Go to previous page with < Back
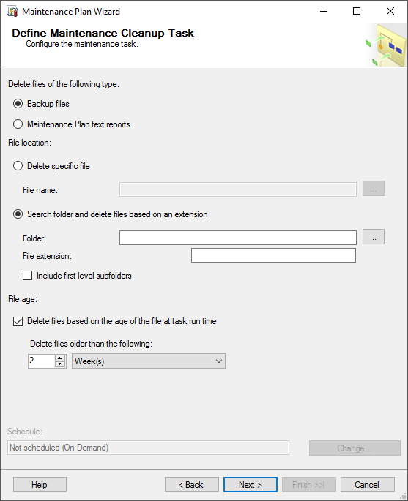This screenshot has width=408, height=501. [192, 485]
